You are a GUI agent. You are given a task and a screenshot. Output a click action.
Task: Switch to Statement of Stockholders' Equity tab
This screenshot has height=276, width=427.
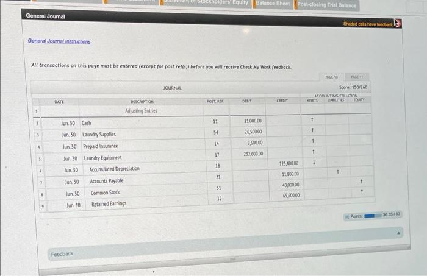point(206,2)
